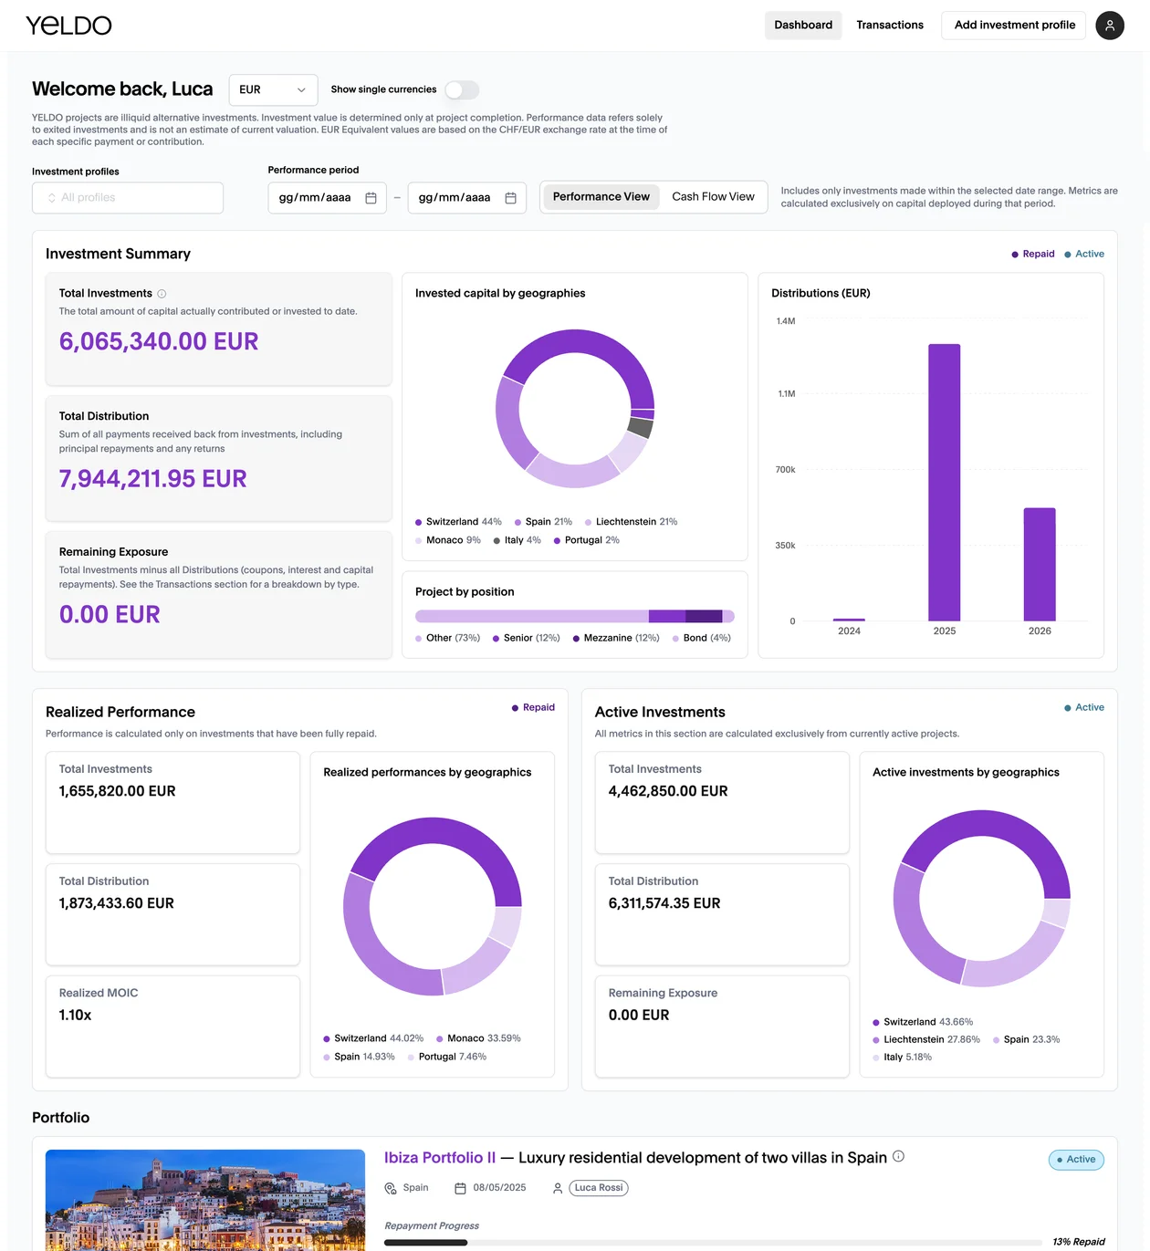Click the Repaid legend in Investment Summary
Screen dimensions: 1150x1251
pos(1033,255)
